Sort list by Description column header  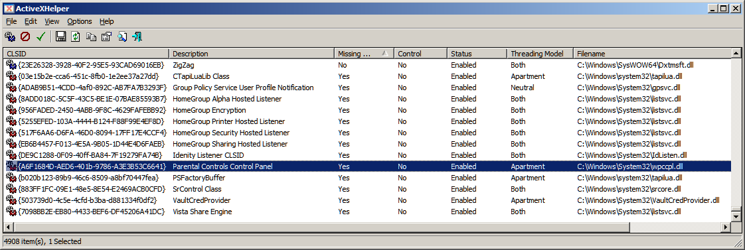[252, 54]
